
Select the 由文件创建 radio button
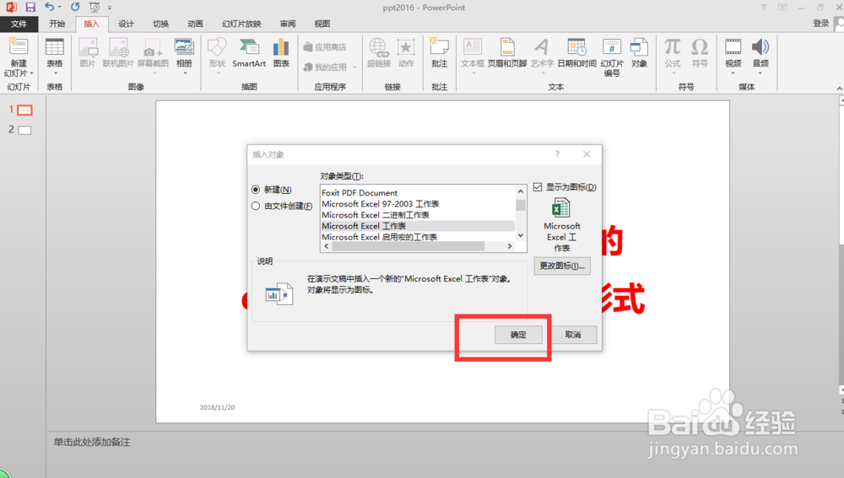256,206
